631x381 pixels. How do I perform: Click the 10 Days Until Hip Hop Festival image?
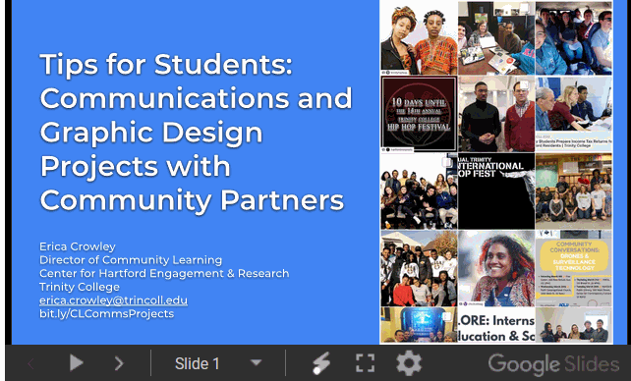pos(419,114)
